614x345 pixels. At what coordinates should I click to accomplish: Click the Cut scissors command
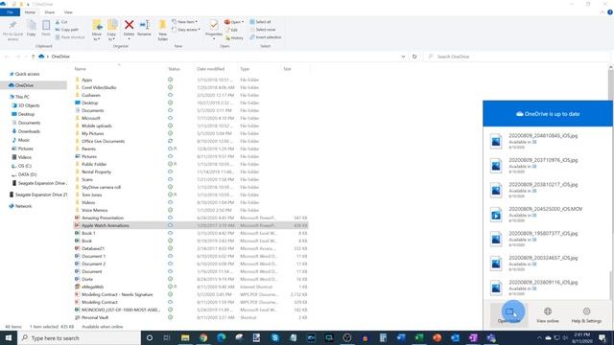pyautogui.click(x=61, y=22)
